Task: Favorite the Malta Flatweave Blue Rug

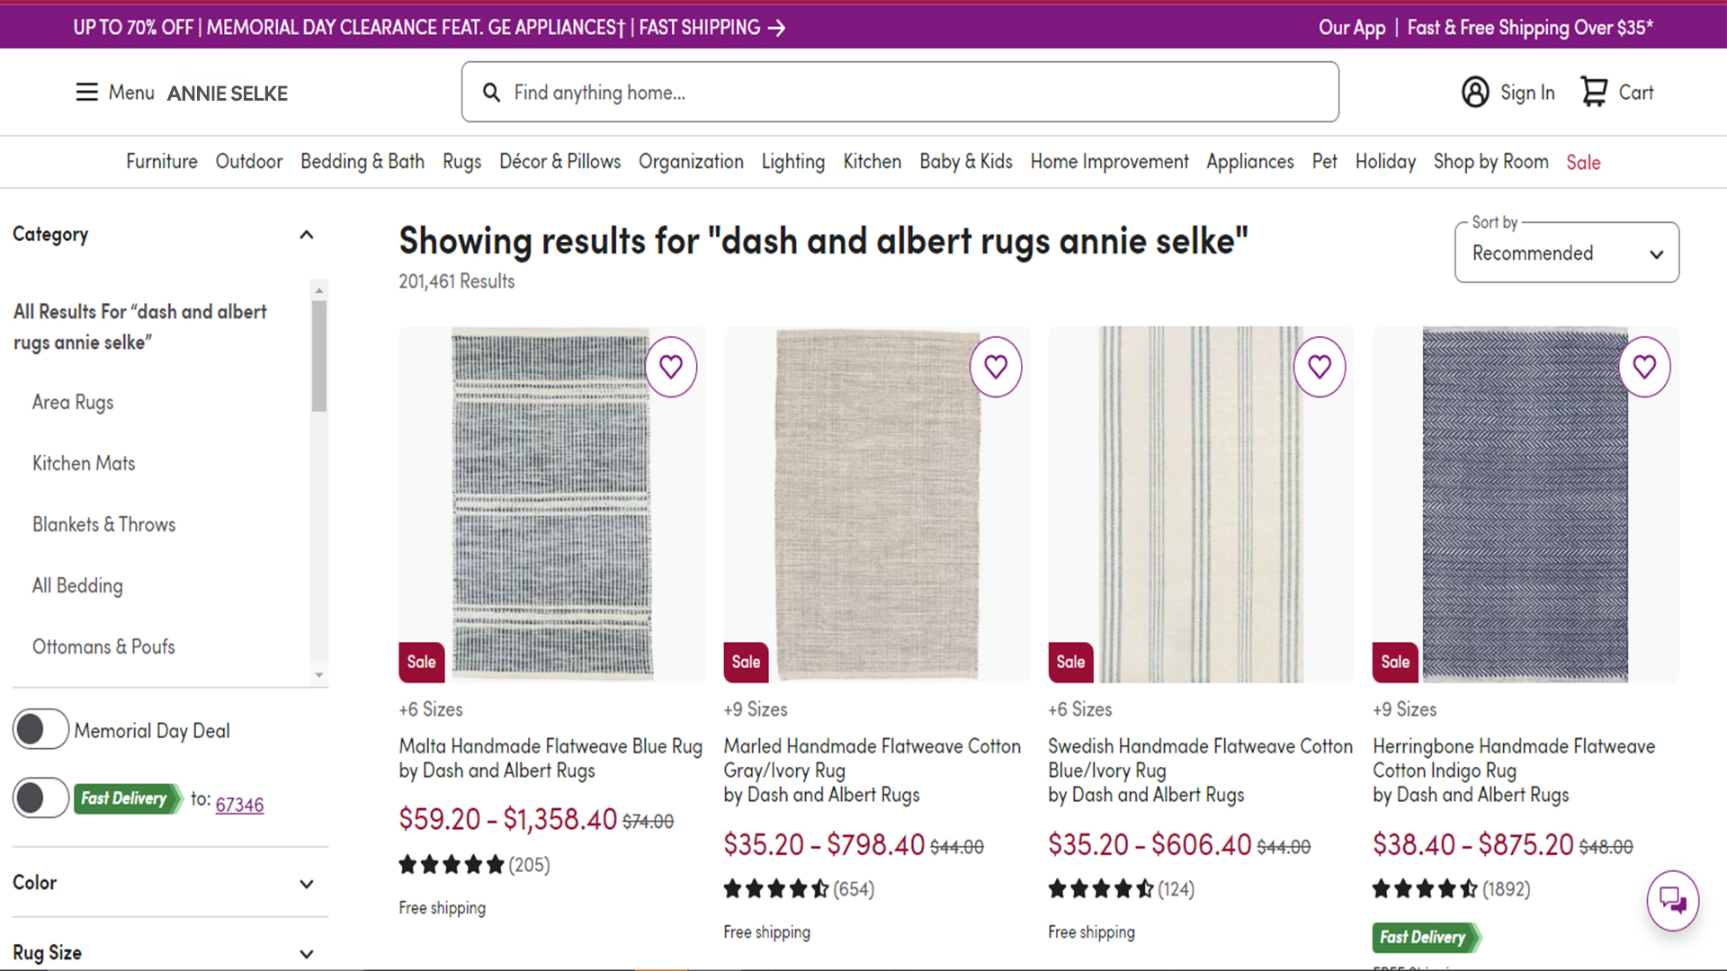Action: tap(671, 367)
